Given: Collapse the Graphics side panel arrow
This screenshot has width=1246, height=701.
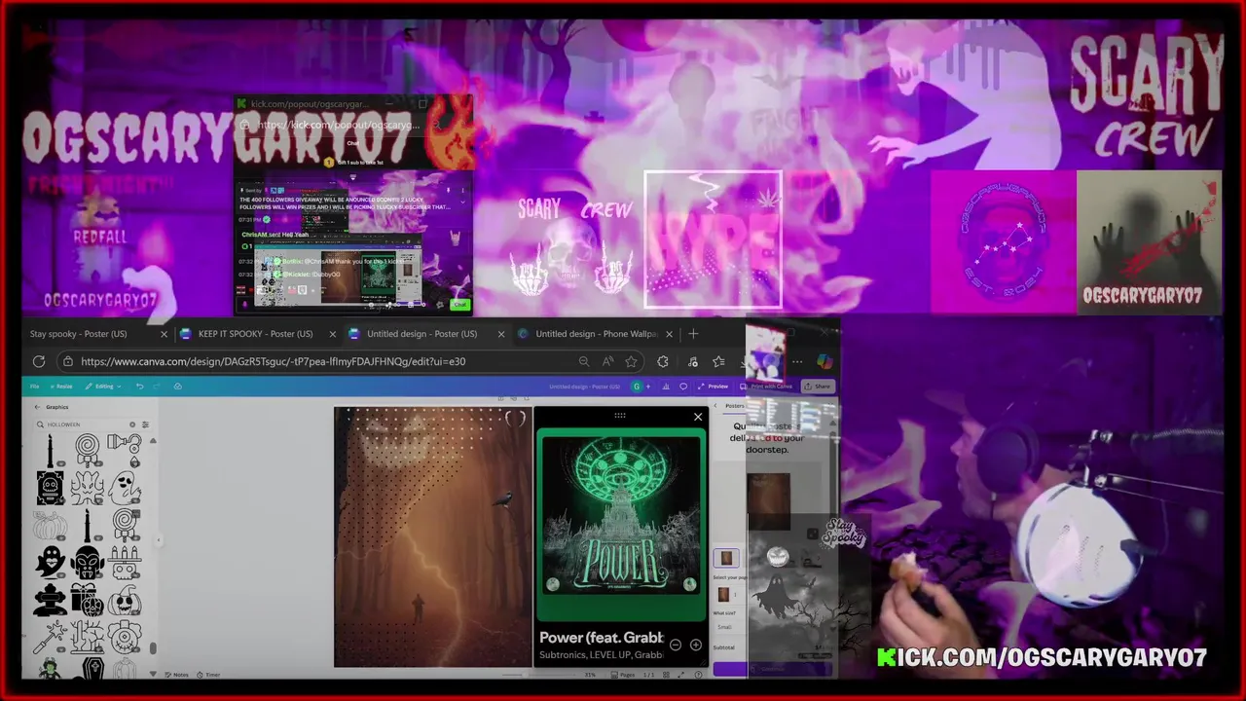Looking at the screenshot, I should [159, 541].
